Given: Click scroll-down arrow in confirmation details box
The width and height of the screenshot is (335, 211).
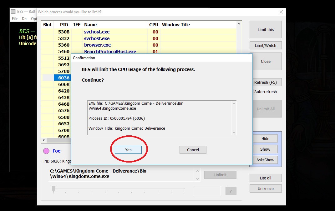Looking at the screenshot, I should (x=234, y=133).
